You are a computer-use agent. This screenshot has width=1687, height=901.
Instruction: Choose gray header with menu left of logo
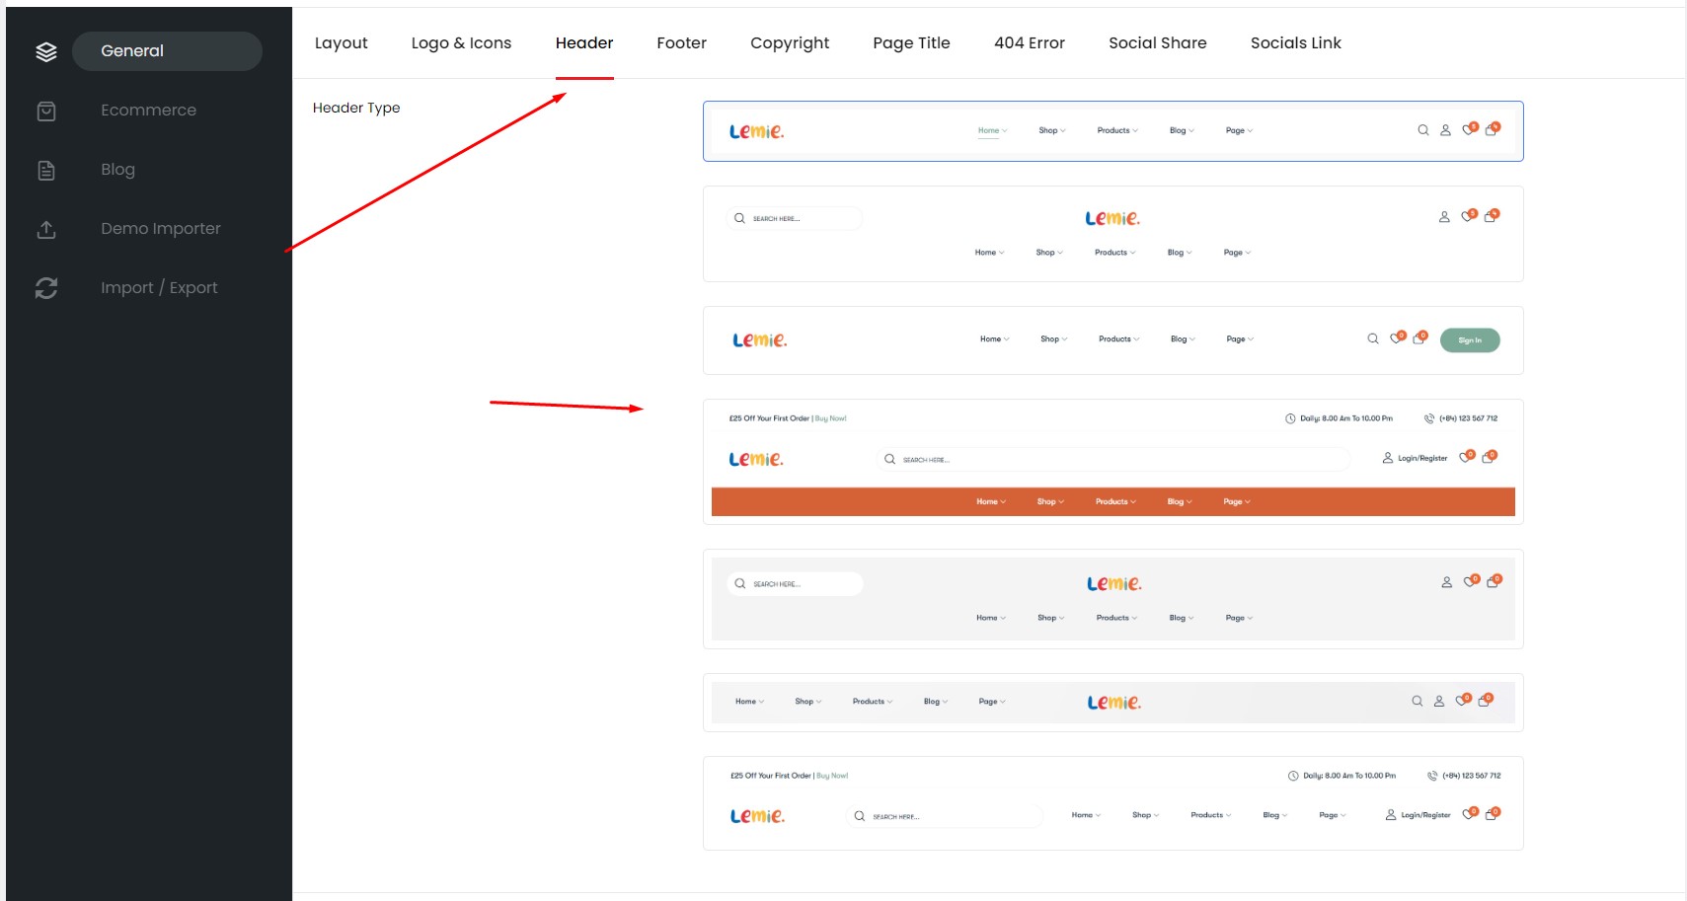tap(1112, 703)
